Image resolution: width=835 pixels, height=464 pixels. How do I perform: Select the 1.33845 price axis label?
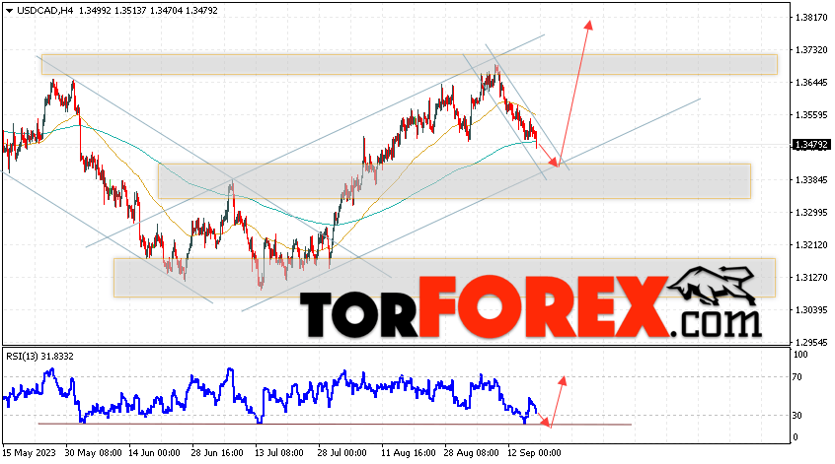(x=811, y=180)
